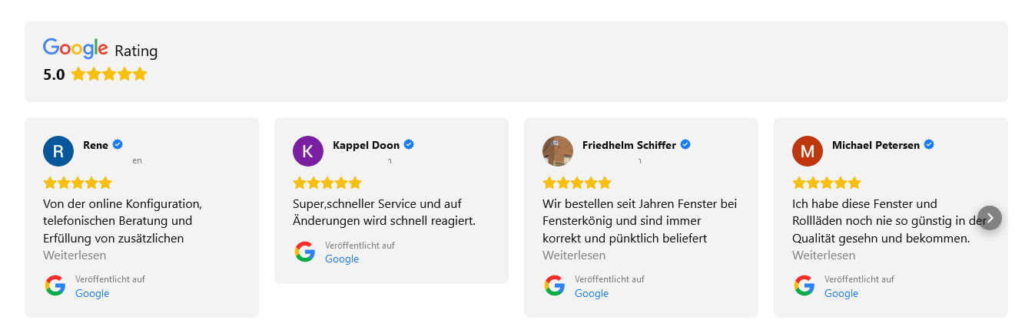Viewport: 1035px width, 333px height.
Task: Click verified badge beside Kappel Doon
Action: [x=409, y=144]
